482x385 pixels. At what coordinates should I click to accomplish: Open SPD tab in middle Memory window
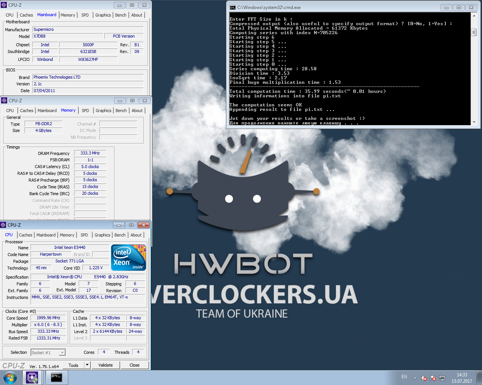pos(85,111)
